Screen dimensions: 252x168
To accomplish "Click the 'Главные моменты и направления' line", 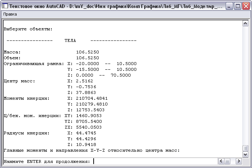I will 91,151.
